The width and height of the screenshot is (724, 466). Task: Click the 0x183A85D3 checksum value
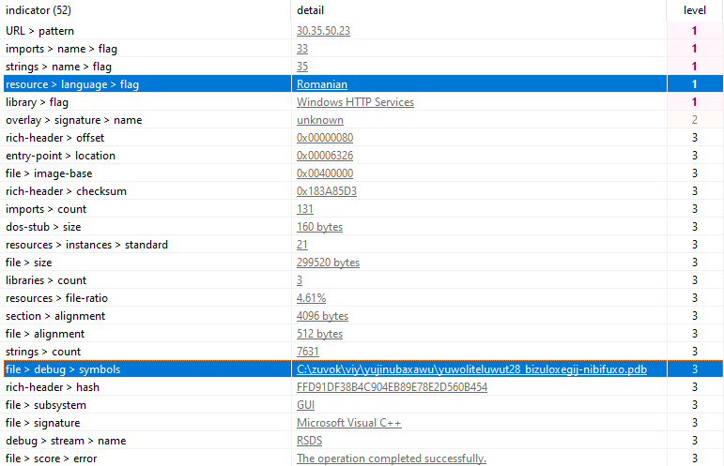click(327, 191)
